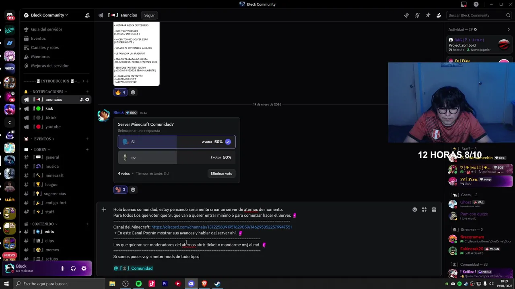Add channel to NOTIFICACIONES category
This screenshot has width=515, height=289.
tap(87, 92)
